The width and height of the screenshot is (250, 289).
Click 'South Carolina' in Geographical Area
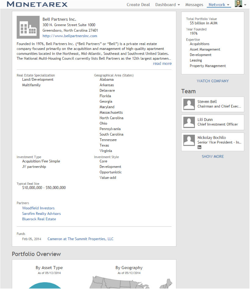111,134
